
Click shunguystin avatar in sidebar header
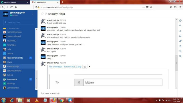tap(6, 14)
